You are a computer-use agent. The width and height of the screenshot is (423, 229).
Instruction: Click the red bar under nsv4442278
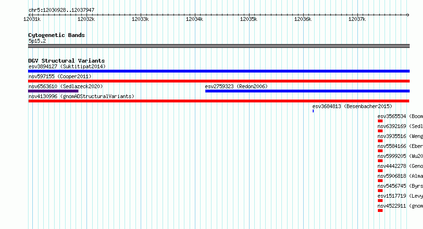point(380,171)
